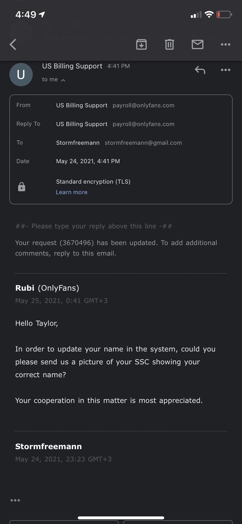Open the Learn more encryption link
Image resolution: width=242 pixels, height=524 pixels.
[72, 192]
